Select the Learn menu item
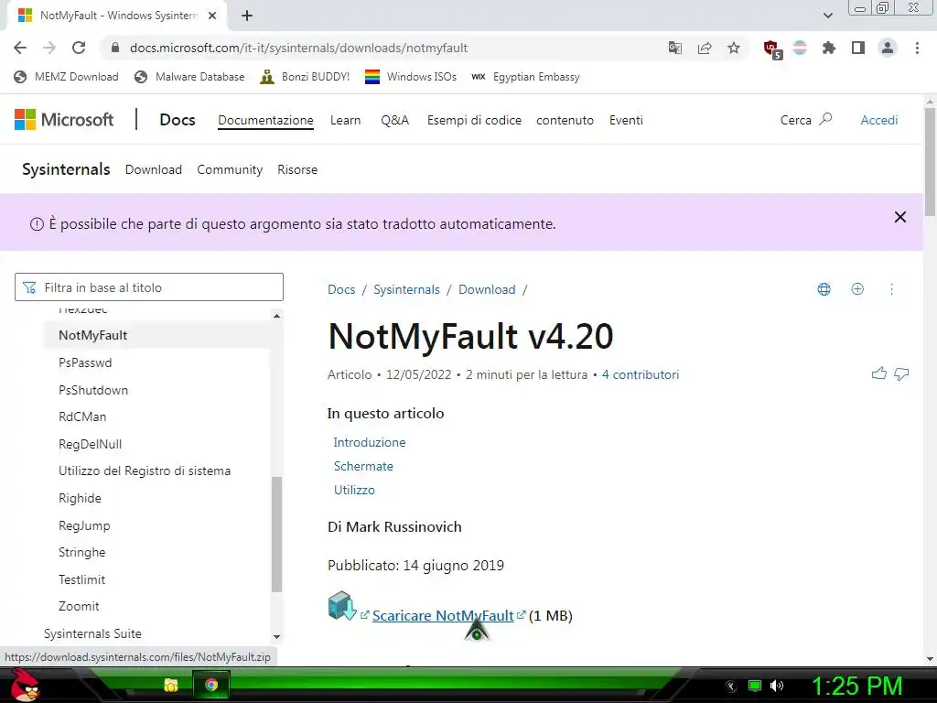 345,120
